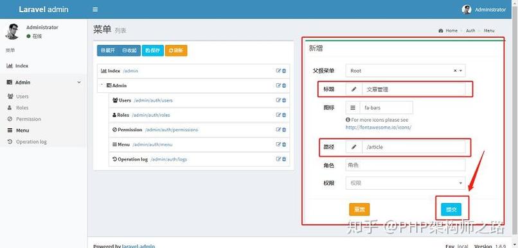Click the pencil icon beside title field
This screenshot has height=248, width=518.
tap(354, 89)
